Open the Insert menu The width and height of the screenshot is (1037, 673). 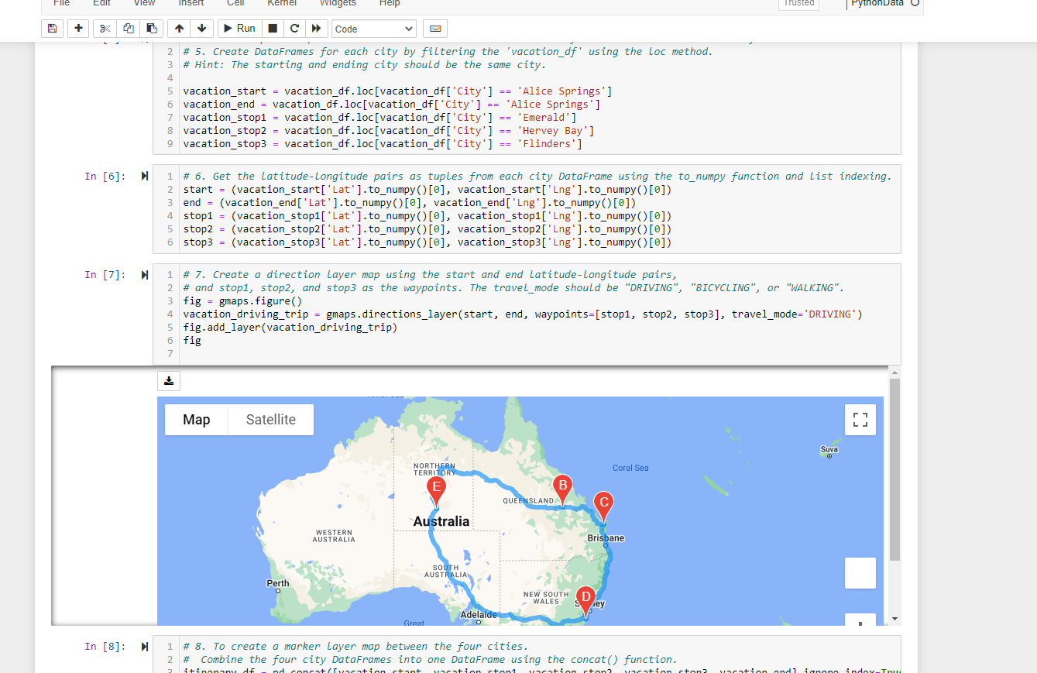pos(191,3)
